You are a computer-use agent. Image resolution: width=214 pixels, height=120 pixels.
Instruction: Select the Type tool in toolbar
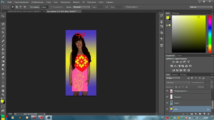tap(3, 78)
